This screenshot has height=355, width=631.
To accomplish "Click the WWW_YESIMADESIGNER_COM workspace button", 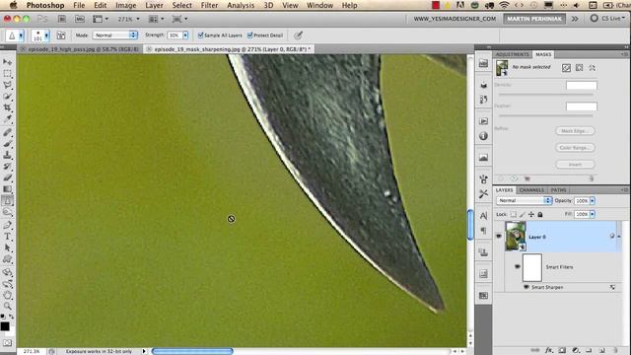I will pyautogui.click(x=455, y=19).
